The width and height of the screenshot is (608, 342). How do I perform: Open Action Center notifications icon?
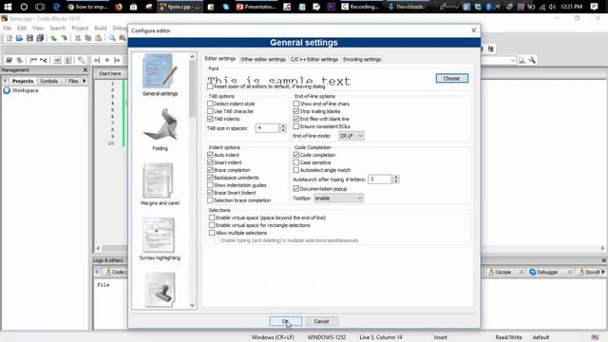pos(594,7)
